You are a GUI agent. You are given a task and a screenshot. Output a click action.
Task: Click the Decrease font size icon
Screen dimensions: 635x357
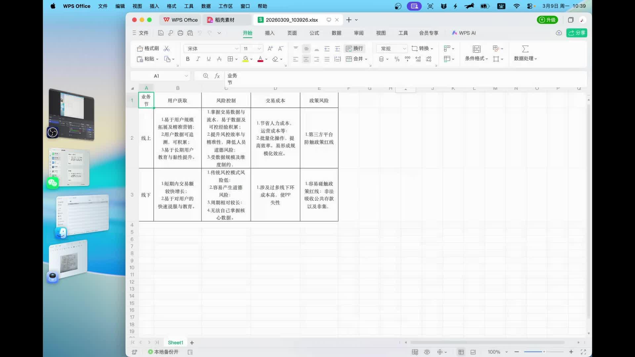281,49
